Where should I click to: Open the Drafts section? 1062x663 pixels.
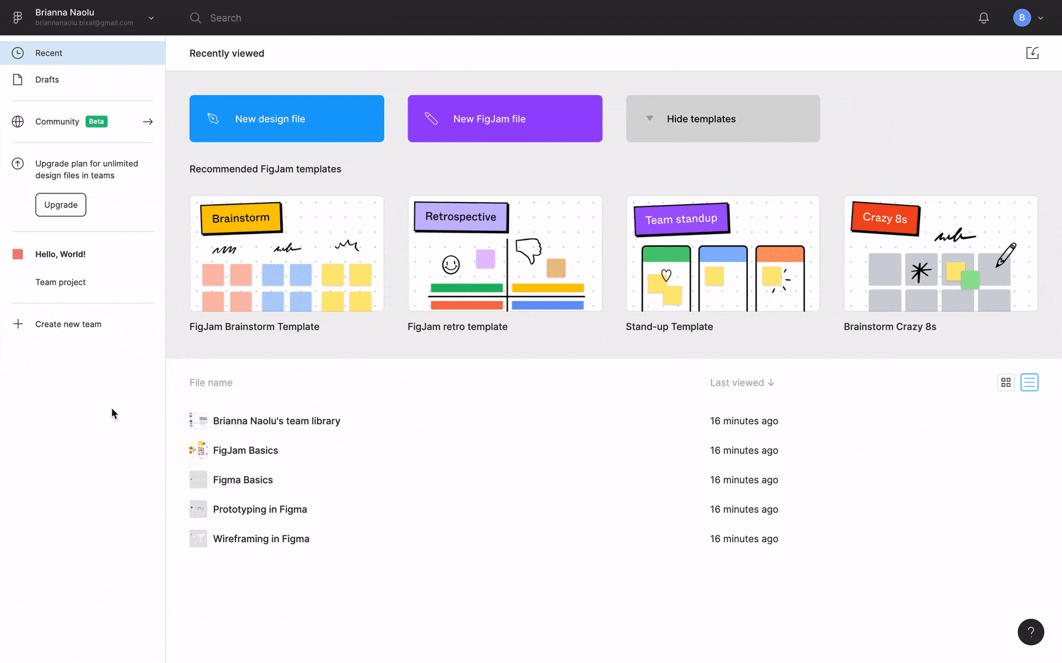pos(82,79)
